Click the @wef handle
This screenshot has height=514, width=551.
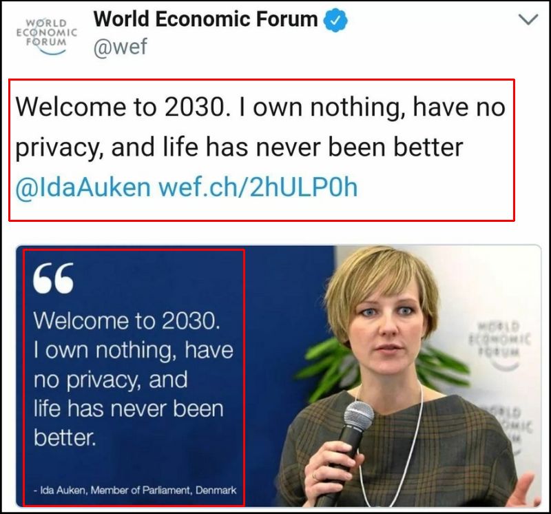tap(120, 49)
